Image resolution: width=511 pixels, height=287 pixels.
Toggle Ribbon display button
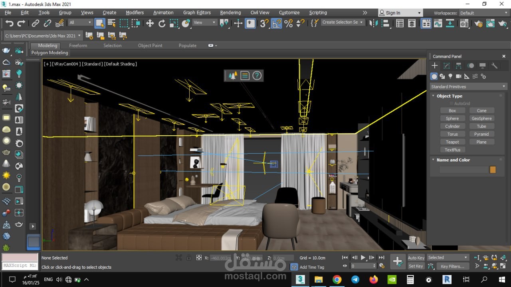pos(426,23)
